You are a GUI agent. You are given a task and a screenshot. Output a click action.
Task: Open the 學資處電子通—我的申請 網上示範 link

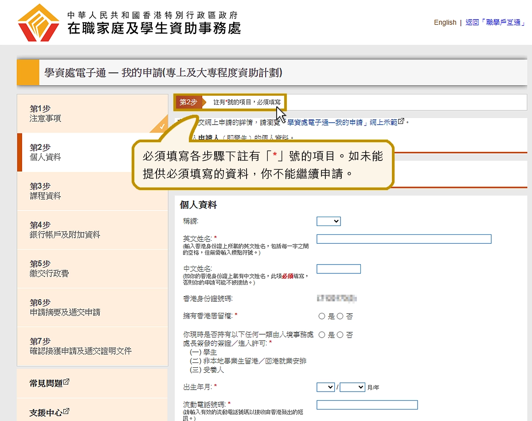[342, 122]
